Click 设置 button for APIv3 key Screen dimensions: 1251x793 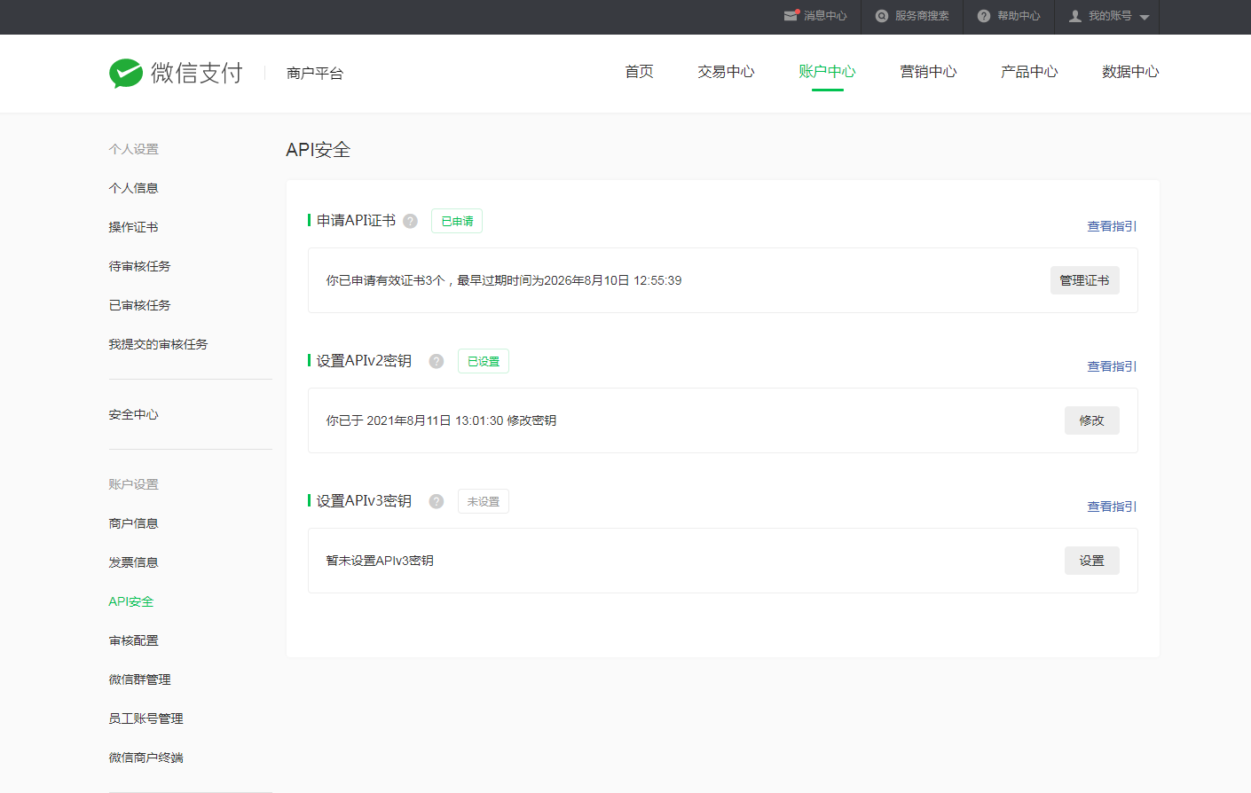[1091, 561]
